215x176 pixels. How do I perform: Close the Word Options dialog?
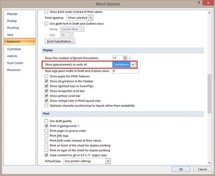click(x=208, y=3)
